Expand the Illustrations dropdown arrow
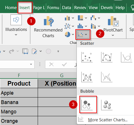The height and width of the screenshot is (125, 134). (16, 35)
